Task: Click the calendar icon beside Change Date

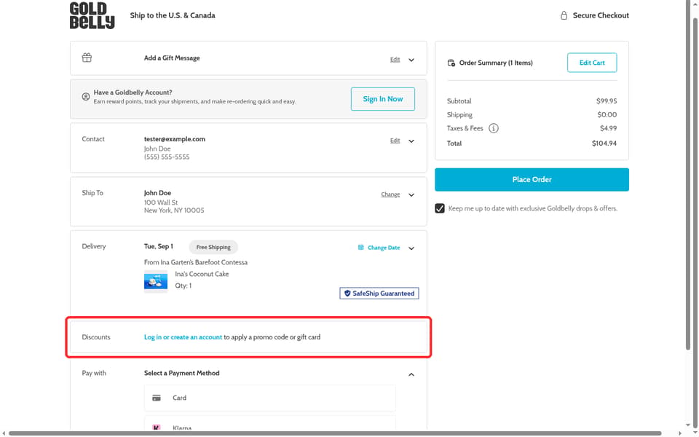Action: click(x=360, y=248)
